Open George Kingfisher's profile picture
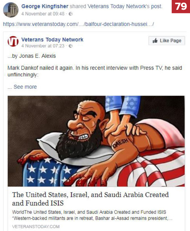 [x=11, y=10]
